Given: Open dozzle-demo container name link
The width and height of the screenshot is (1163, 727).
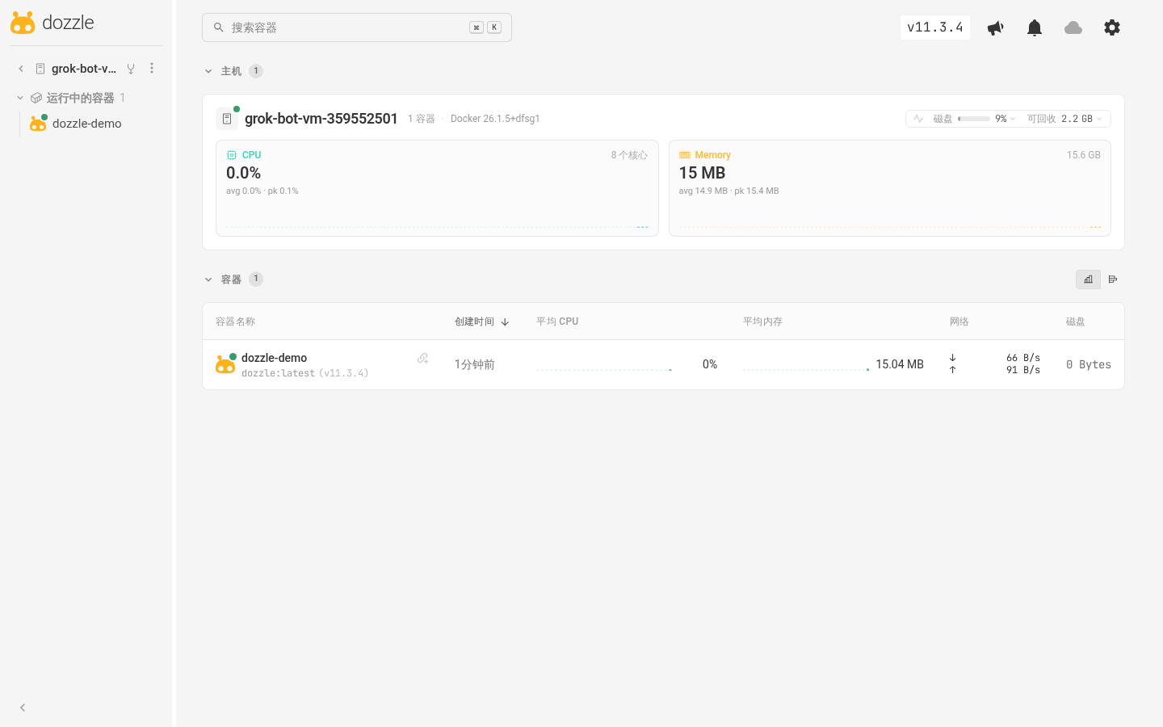Looking at the screenshot, I should click(274, 358).
